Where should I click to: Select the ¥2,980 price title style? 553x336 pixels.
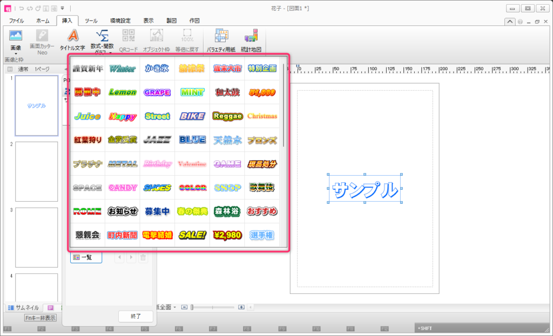coord(227,235)
